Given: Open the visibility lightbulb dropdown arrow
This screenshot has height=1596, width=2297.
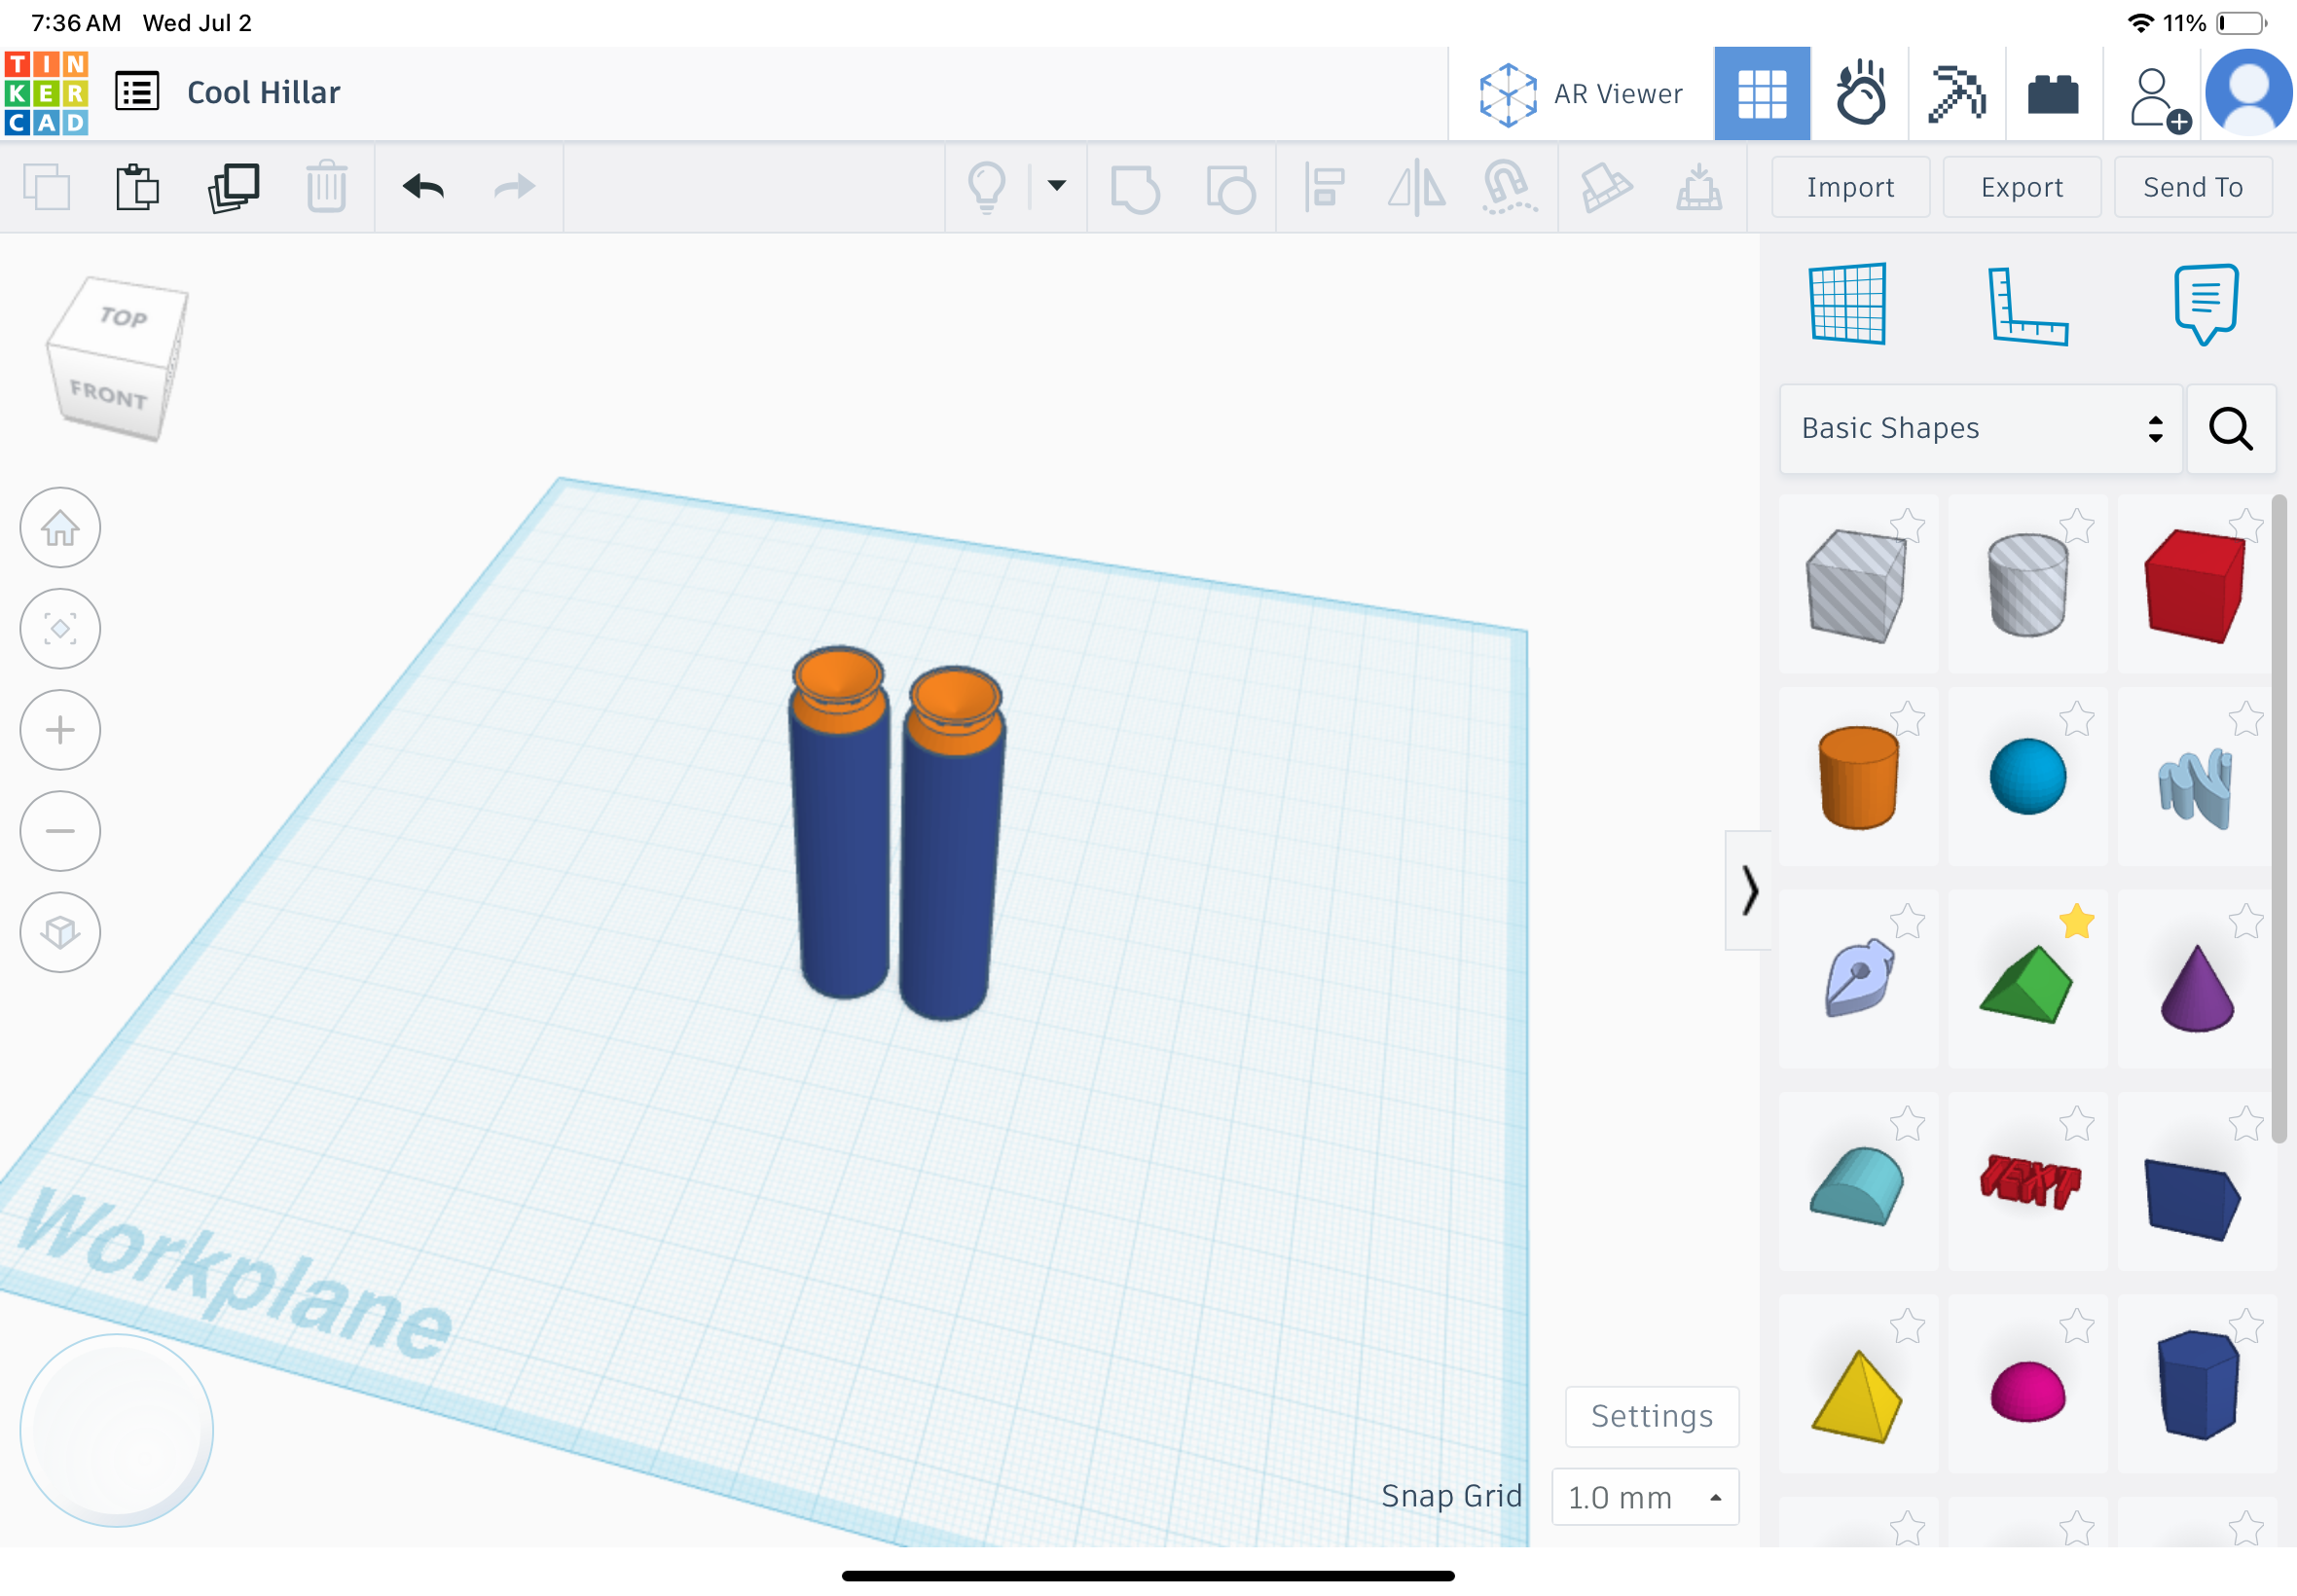Looking at the screenshot, I should click(x=1056, y=185).
